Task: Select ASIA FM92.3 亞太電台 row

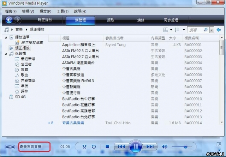Action: coord(133,51)
